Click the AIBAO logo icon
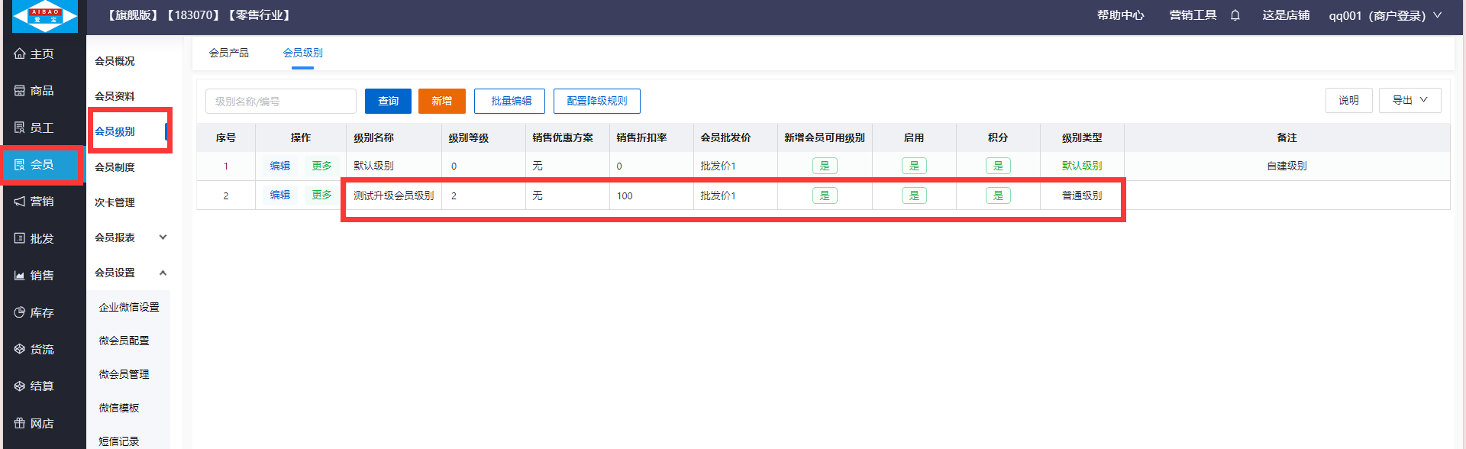 tap(45, 16)
